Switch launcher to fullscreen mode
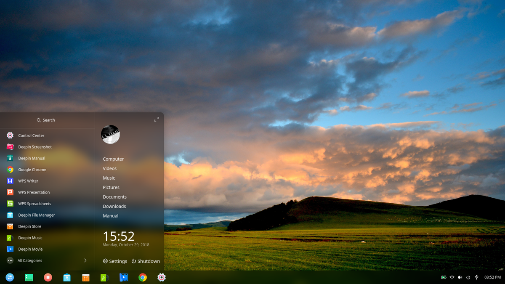 point(156,119)
